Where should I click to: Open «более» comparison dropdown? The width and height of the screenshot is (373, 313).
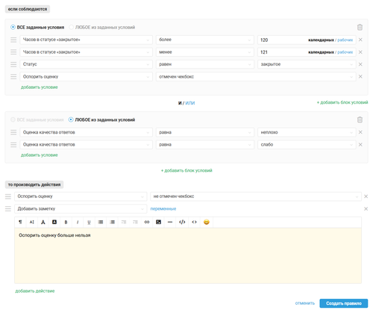[x=205, y=40]
